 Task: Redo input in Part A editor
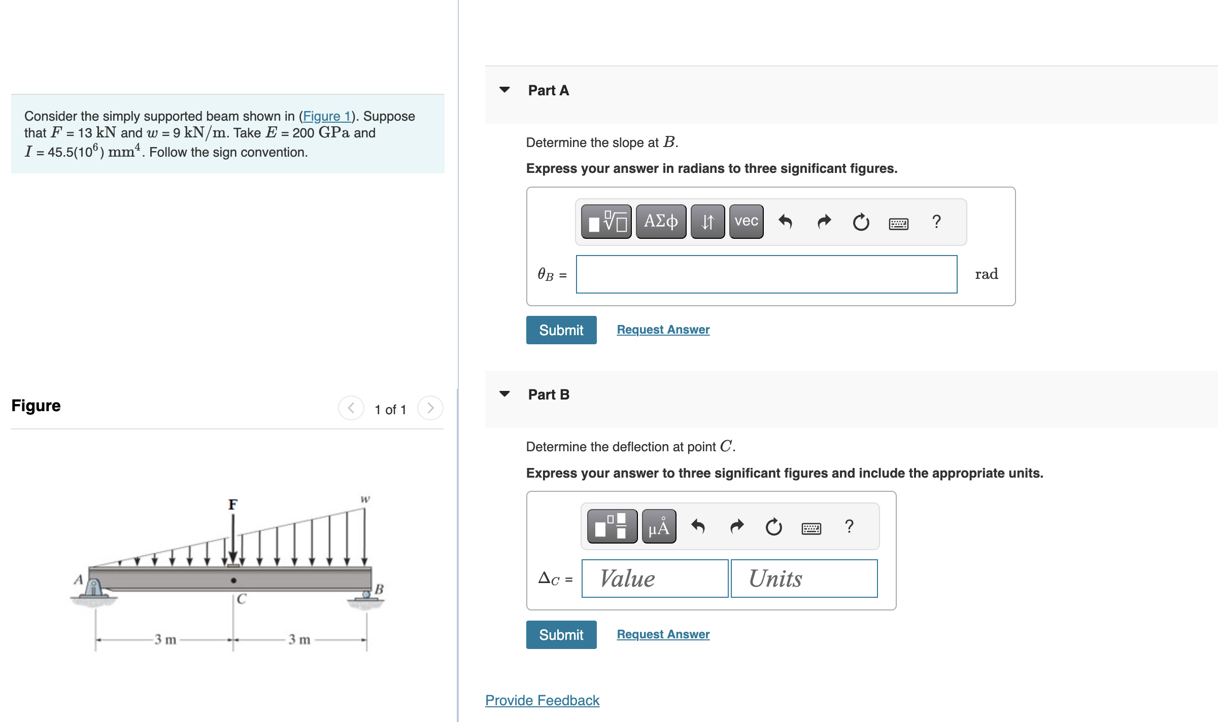click(x=823, y=222)
